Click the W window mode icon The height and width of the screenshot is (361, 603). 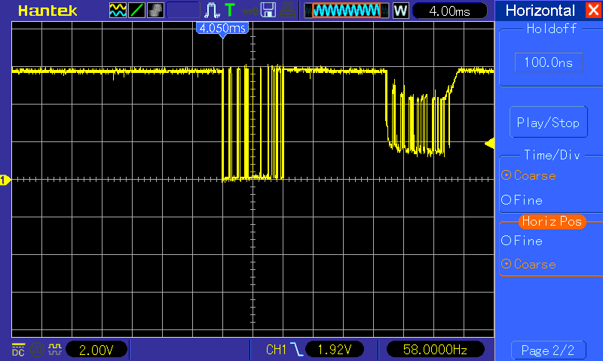pos(400,11)
